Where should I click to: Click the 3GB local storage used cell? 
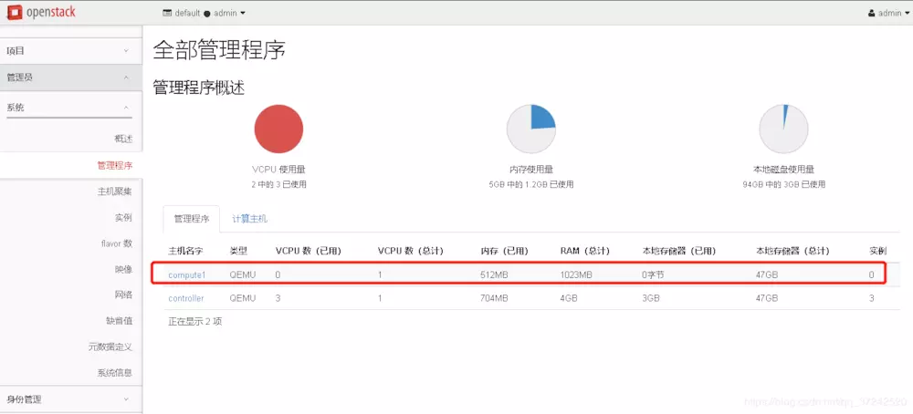point(650,298)
